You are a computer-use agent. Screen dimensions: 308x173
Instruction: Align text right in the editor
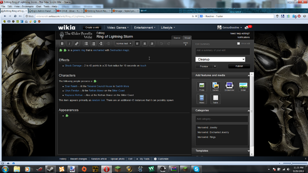(x=152, y=44)
